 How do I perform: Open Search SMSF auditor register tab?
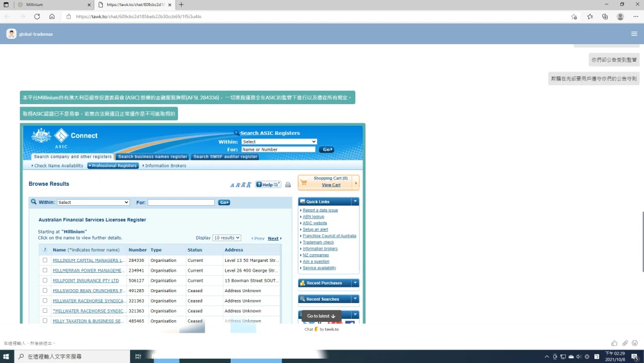point(225,157)
